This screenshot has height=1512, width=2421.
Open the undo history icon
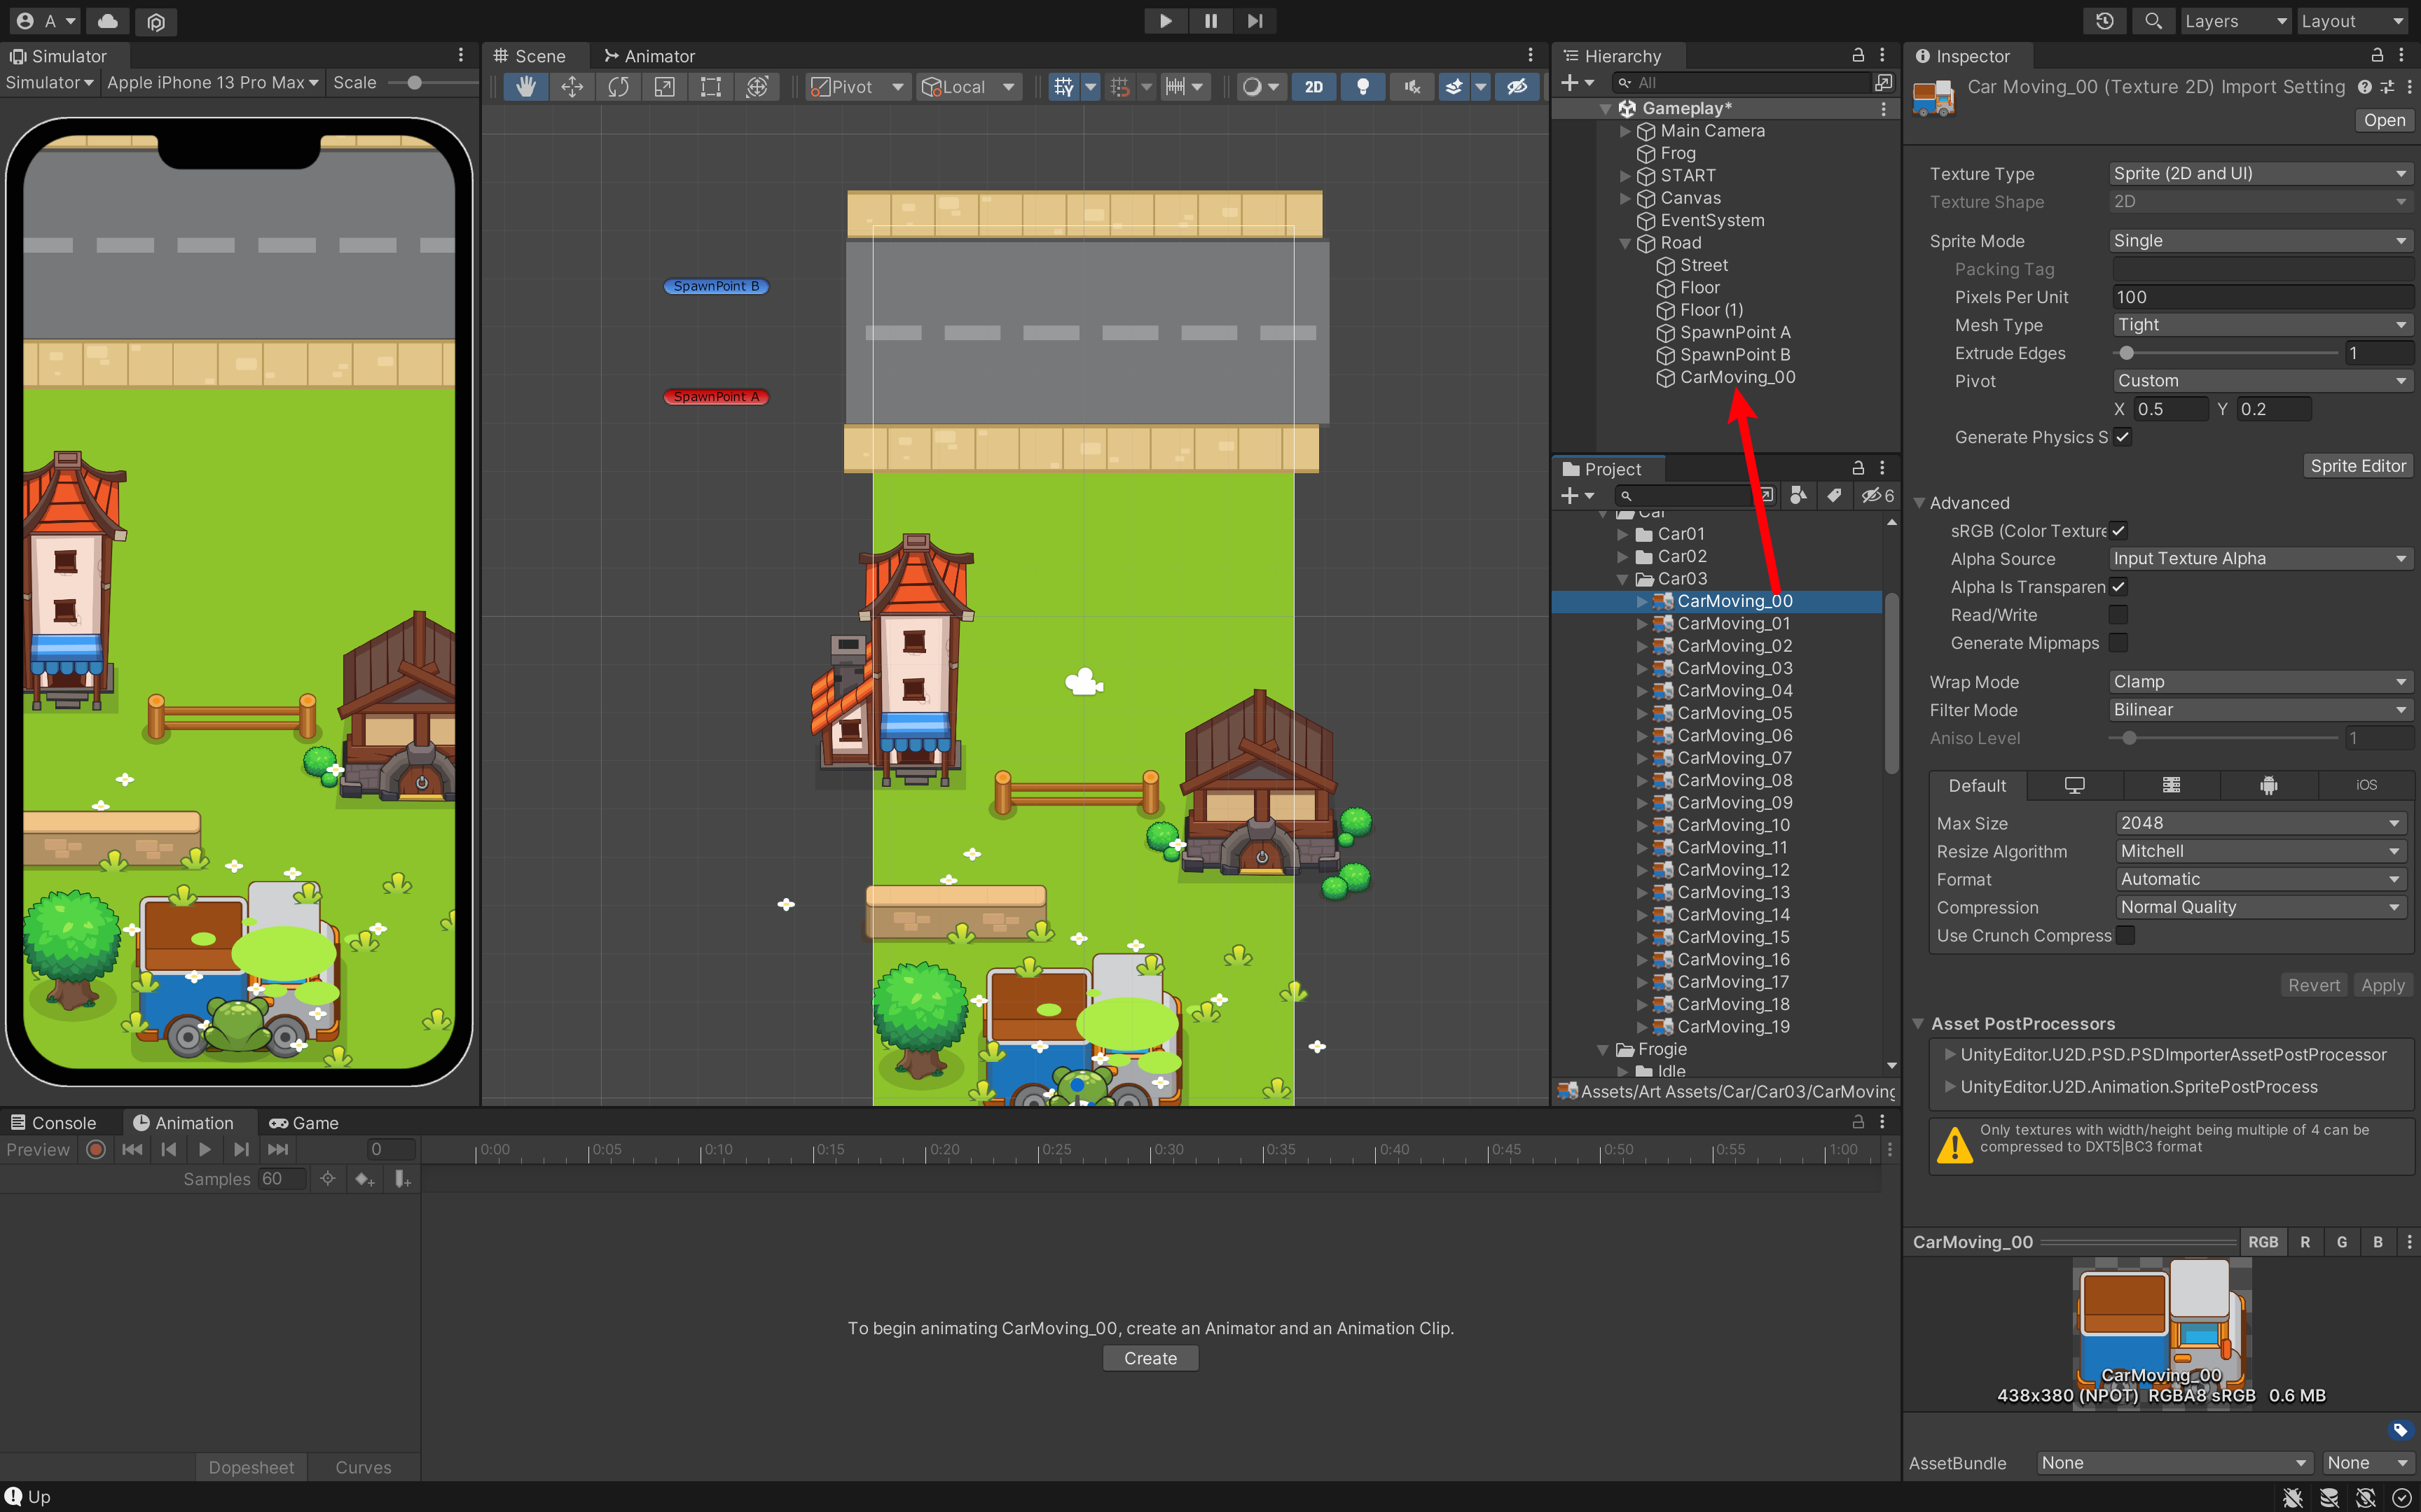2105,21
